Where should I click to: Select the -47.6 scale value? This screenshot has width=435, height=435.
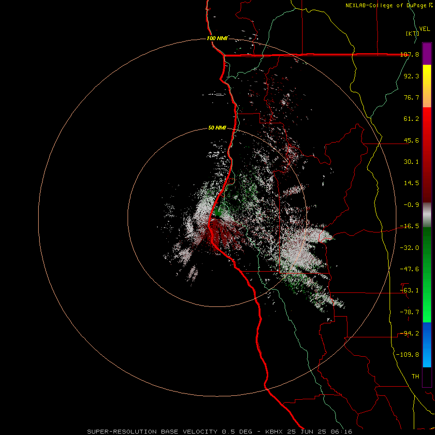tap(409, 269)
